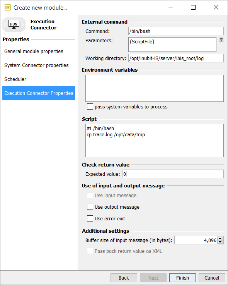Open General module properties page
This screenshot has width=228, height=285.
[39, 52]
